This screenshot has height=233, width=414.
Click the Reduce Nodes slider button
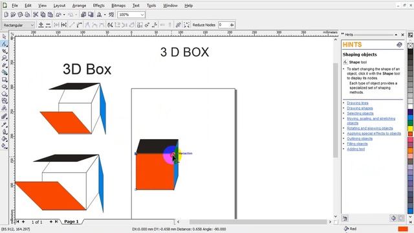pyautogui.click(x=232, y=25)
